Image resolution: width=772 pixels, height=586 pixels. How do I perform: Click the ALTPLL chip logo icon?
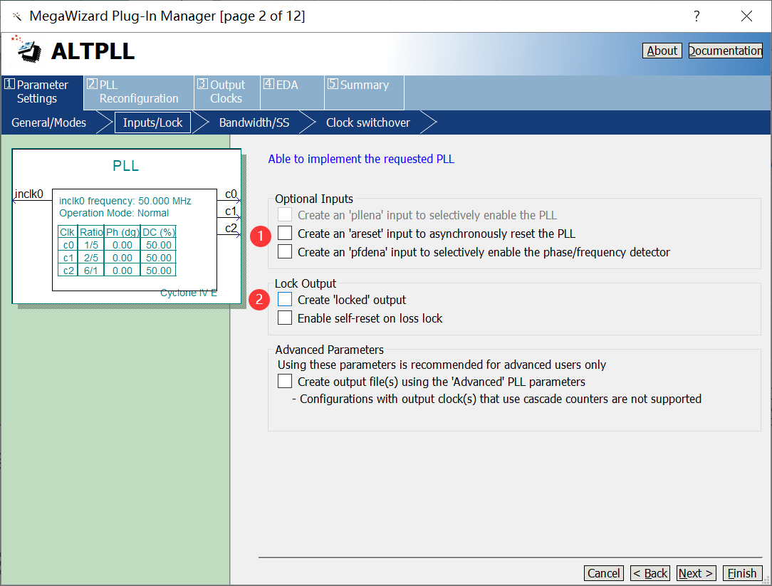tap(27, 49)
